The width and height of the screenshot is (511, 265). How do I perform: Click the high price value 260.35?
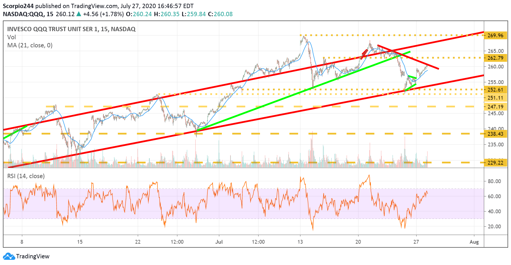[x=170, y=14]
